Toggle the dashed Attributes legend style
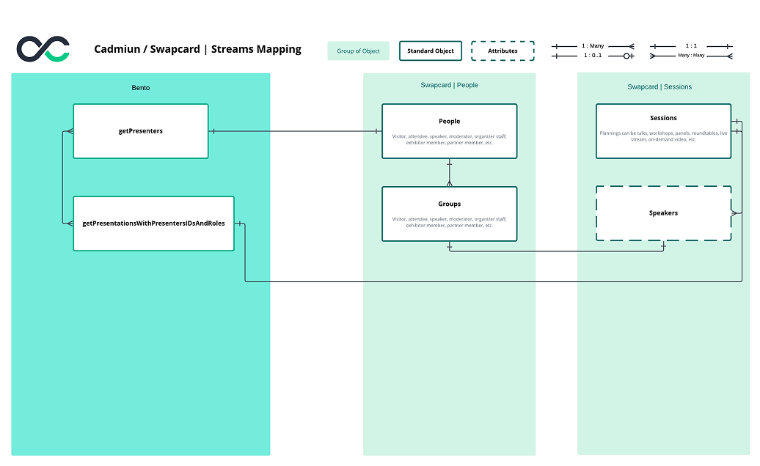The width and height of the screenshot is (760, 466). (x=503, y=51)
